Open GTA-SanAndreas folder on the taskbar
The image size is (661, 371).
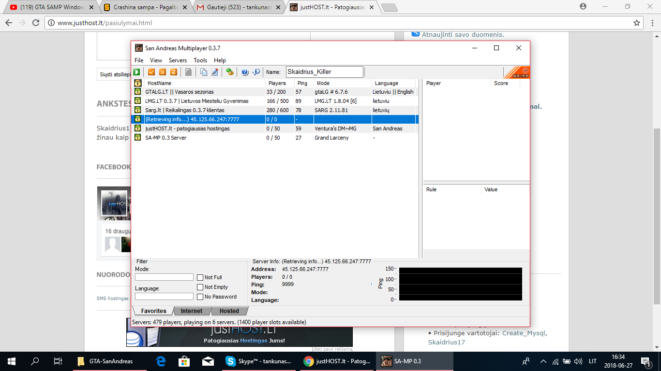(109, 361)
